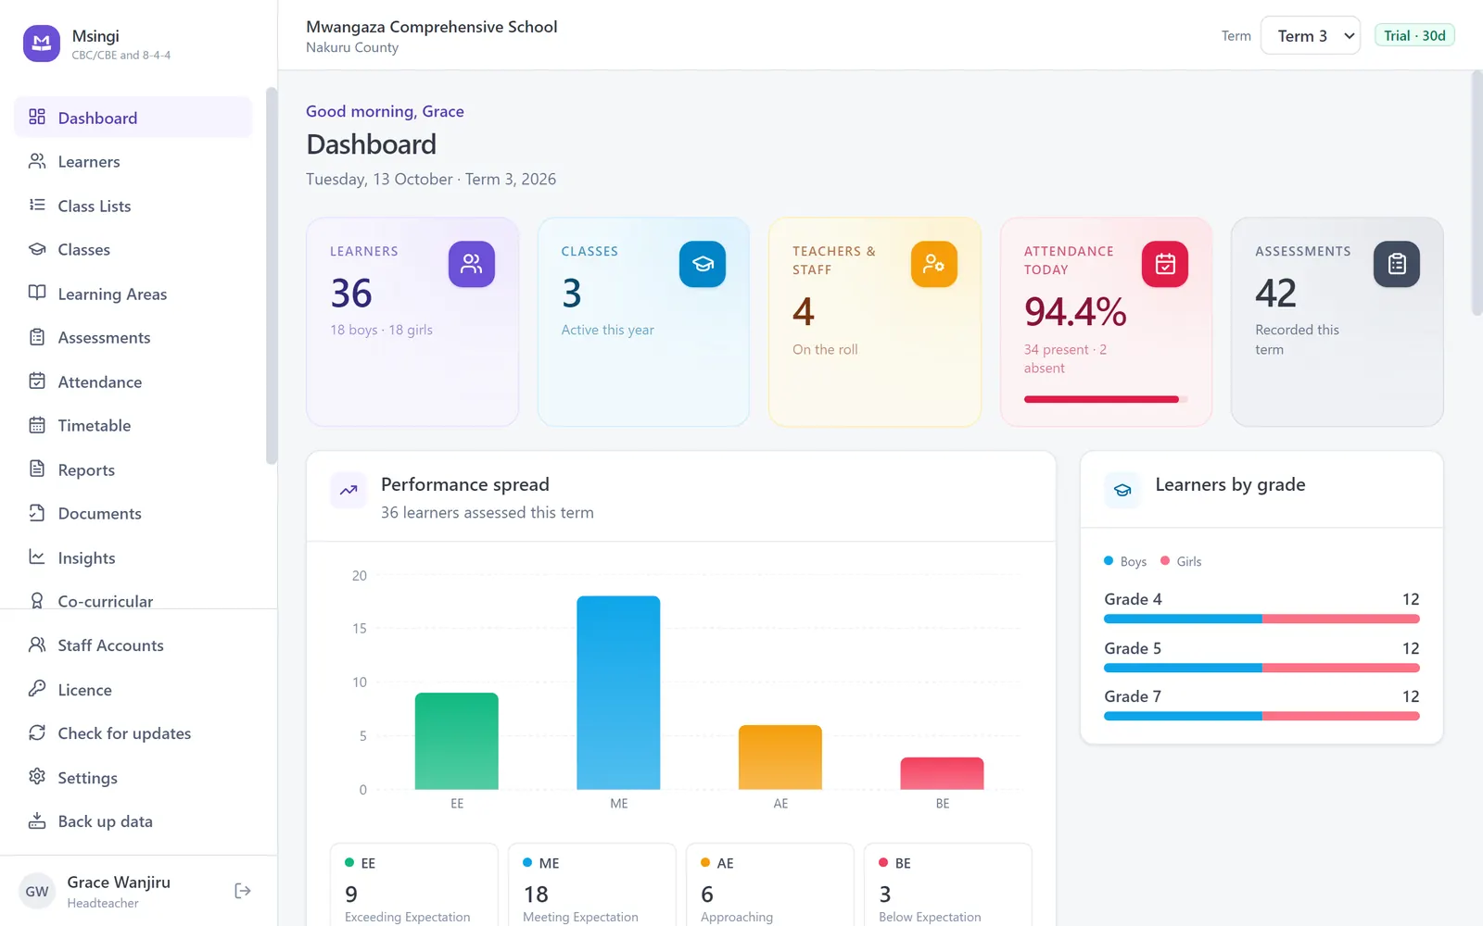Click Check for updates
This screenshot has width=1483, height=926.
(133, 733)
